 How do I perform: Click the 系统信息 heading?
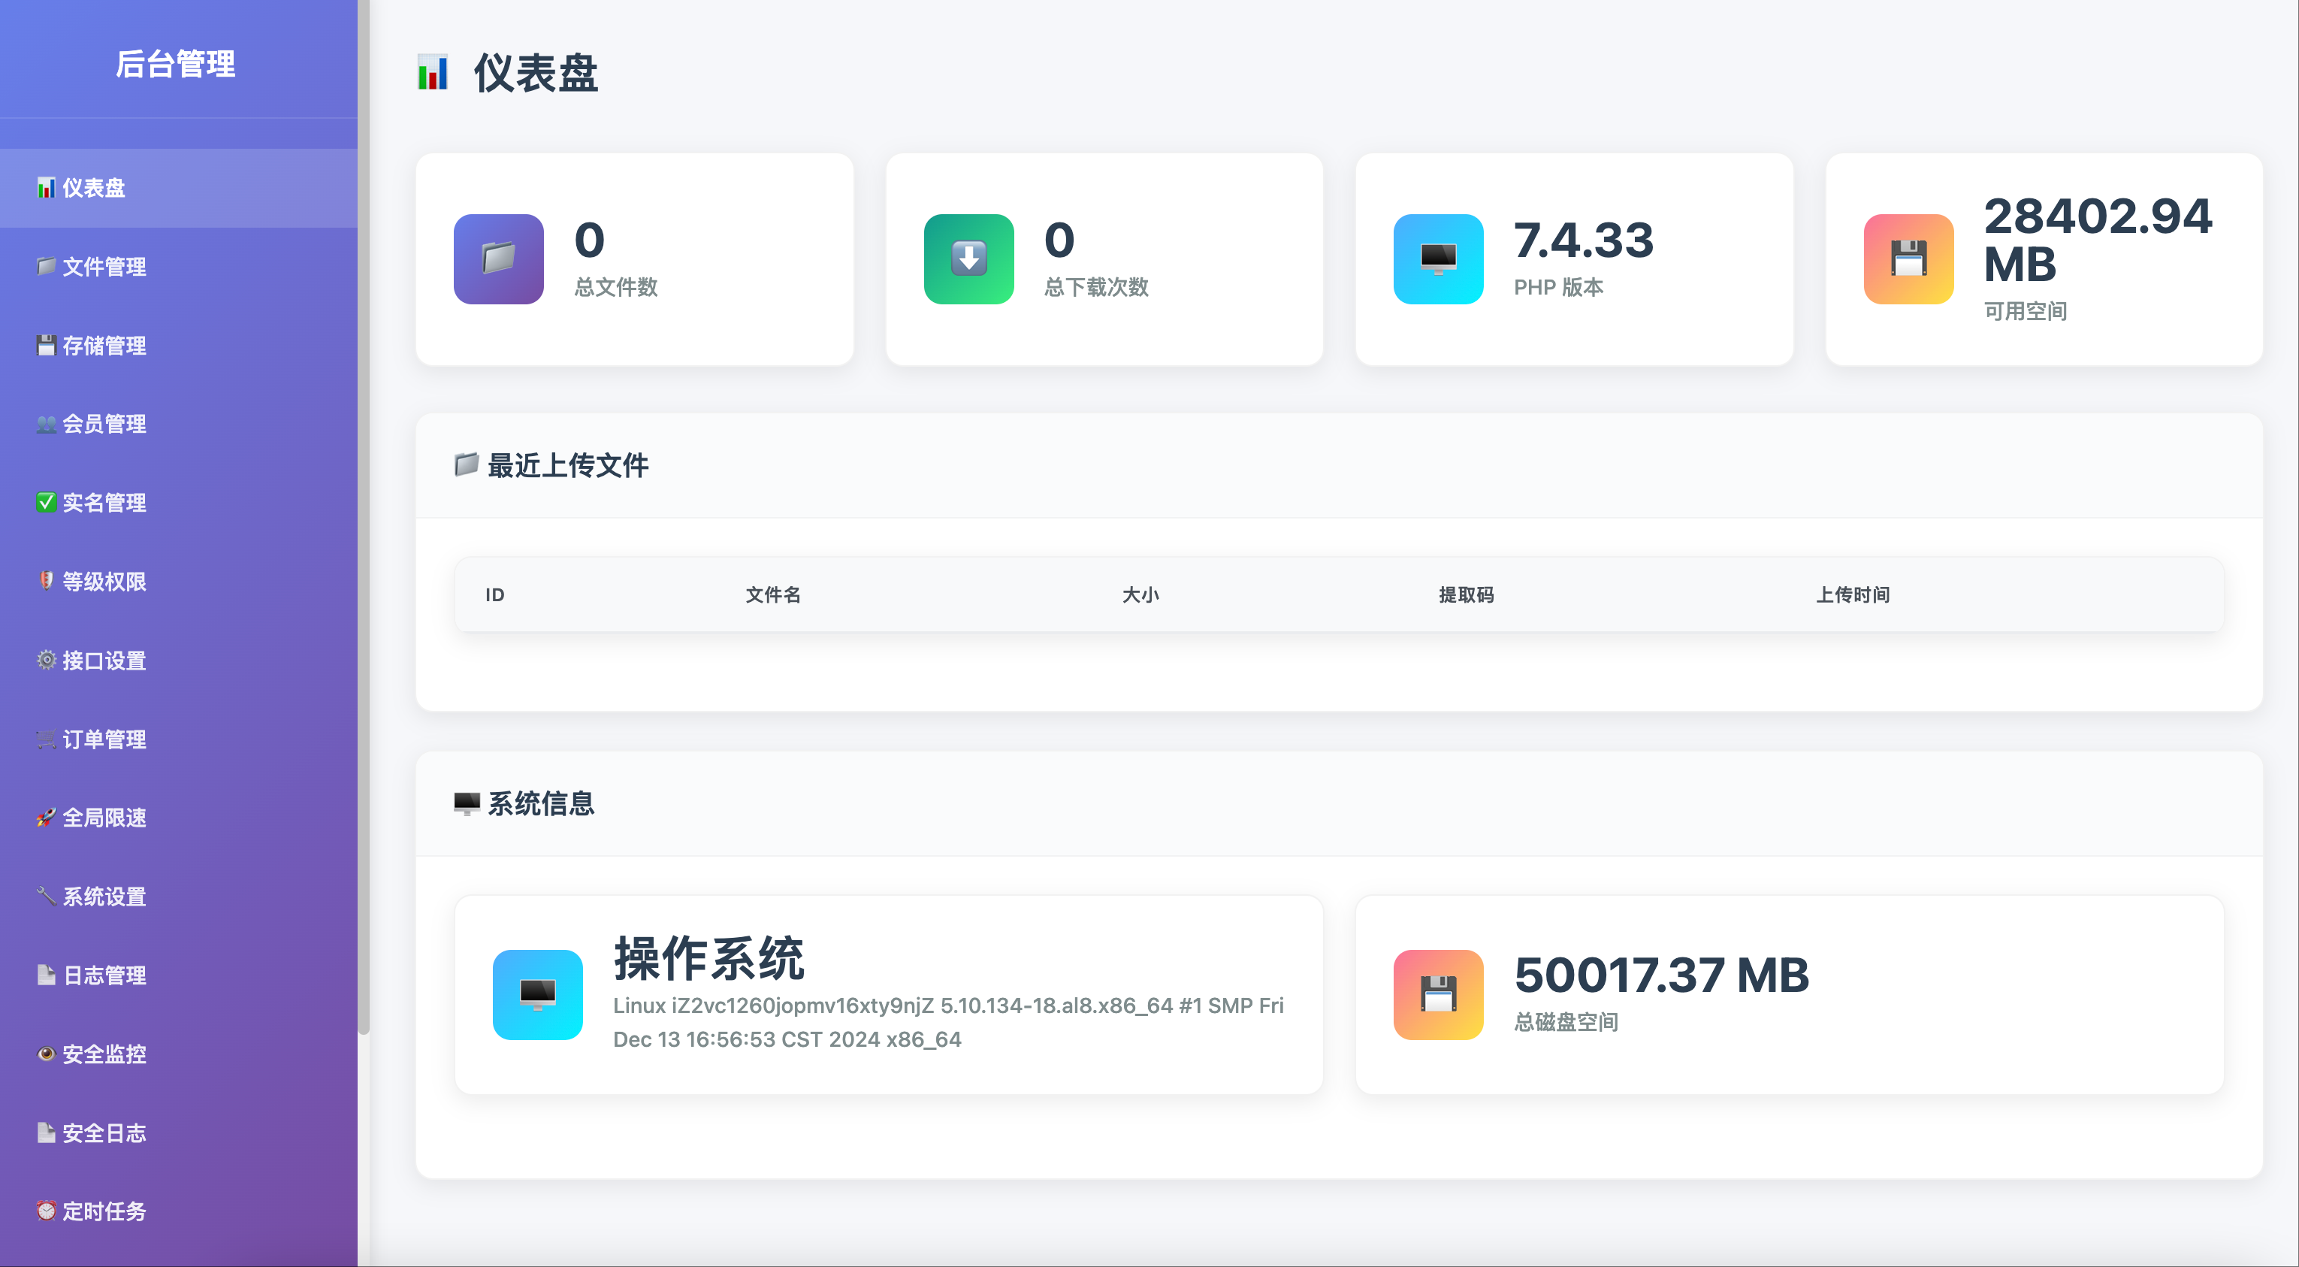tap(541, 803)
